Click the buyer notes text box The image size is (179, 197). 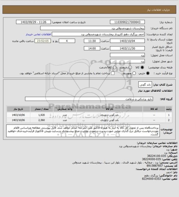coord(83,131)
